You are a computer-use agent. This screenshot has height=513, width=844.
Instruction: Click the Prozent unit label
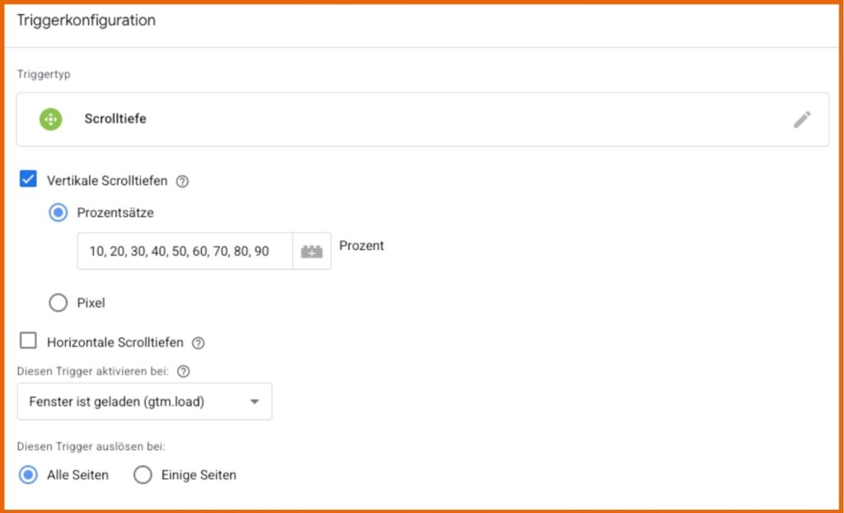pos(362,246)
